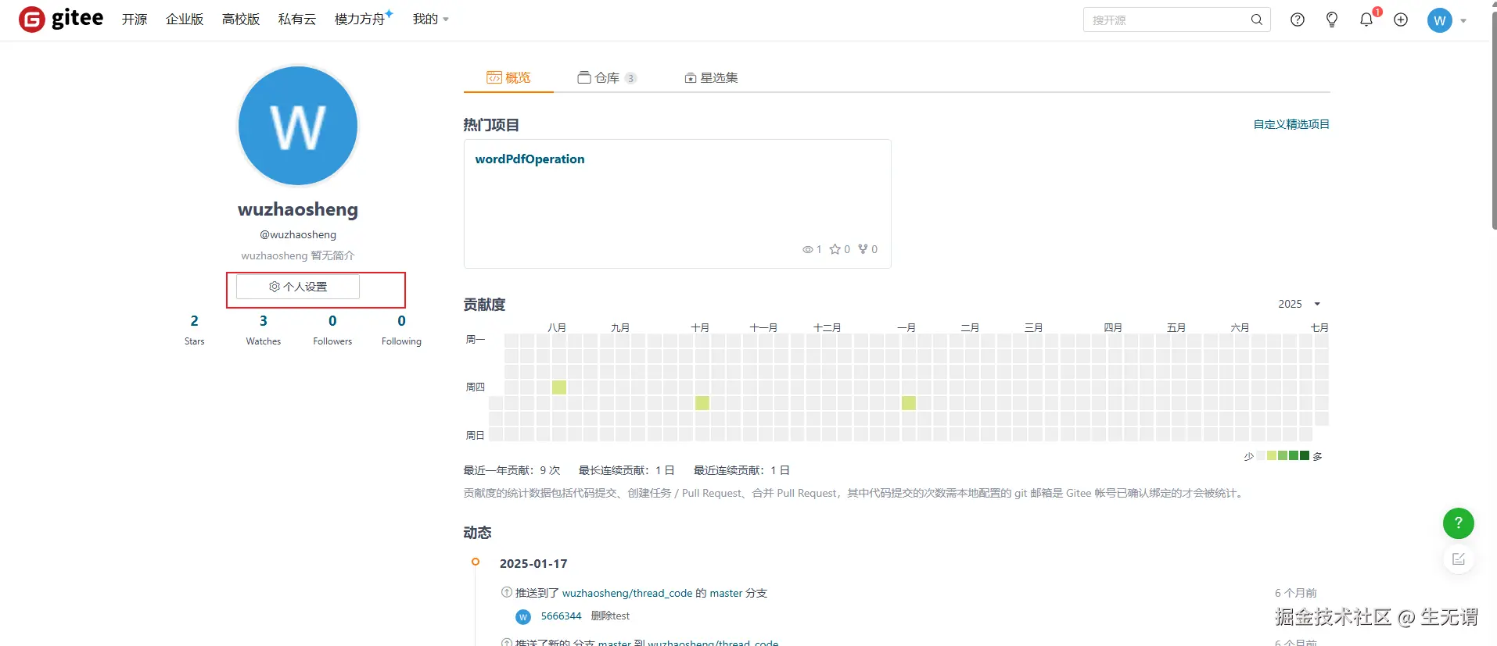Click the page vertical scrollbar

(1493, 121)
